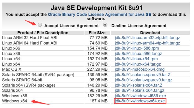Download jdk-8u91-linux-arm32-vfp-hflt.tar.gz
This screenshot has height=108, width=194.
point(147,38)
